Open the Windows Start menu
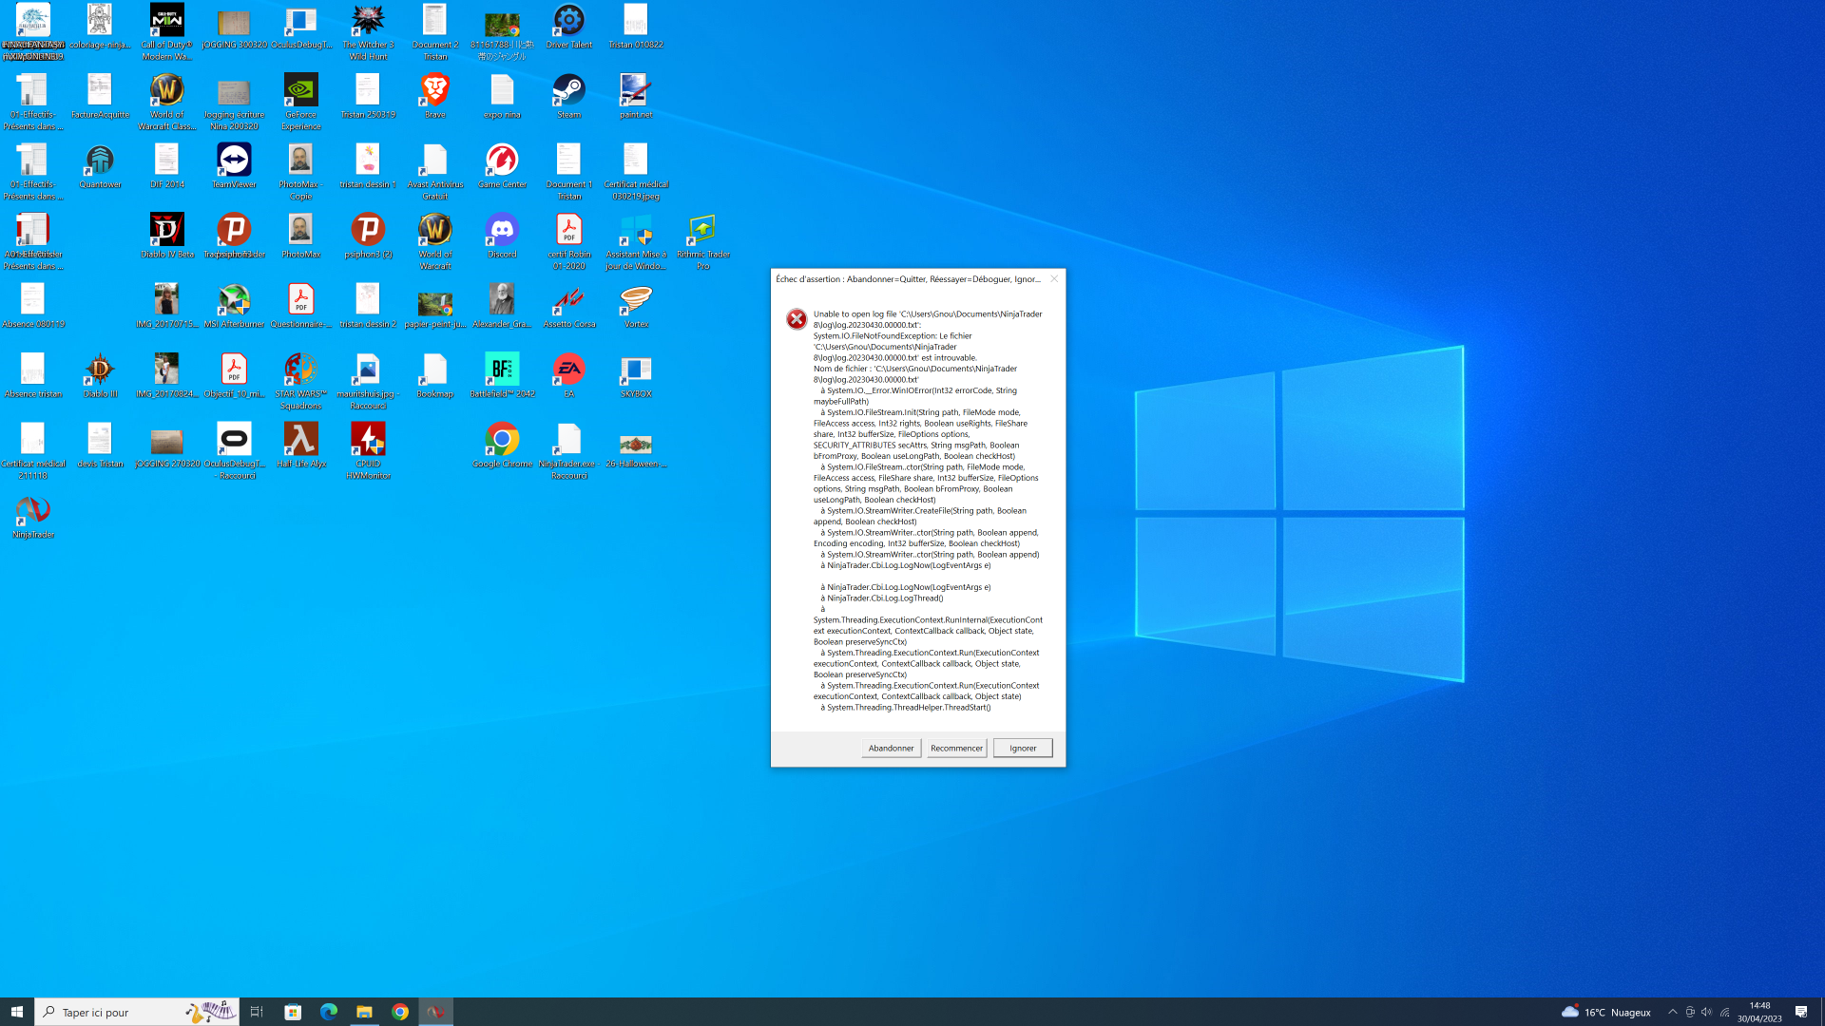This screenshot has height=1026, width=1825. (x=17, y=1012)
